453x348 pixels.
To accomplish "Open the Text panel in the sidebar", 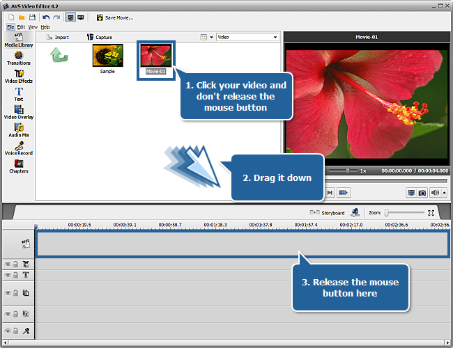I will tap(19, 95).
